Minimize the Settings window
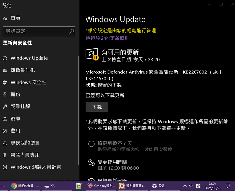Screen dimensions: 235x191 tap(210, 4)
